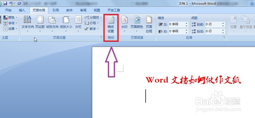Select the 页面布局 tab
Image resolution: width=255 pixels, height=118 pixels.
pyautogui.click(x=39, y=10)
